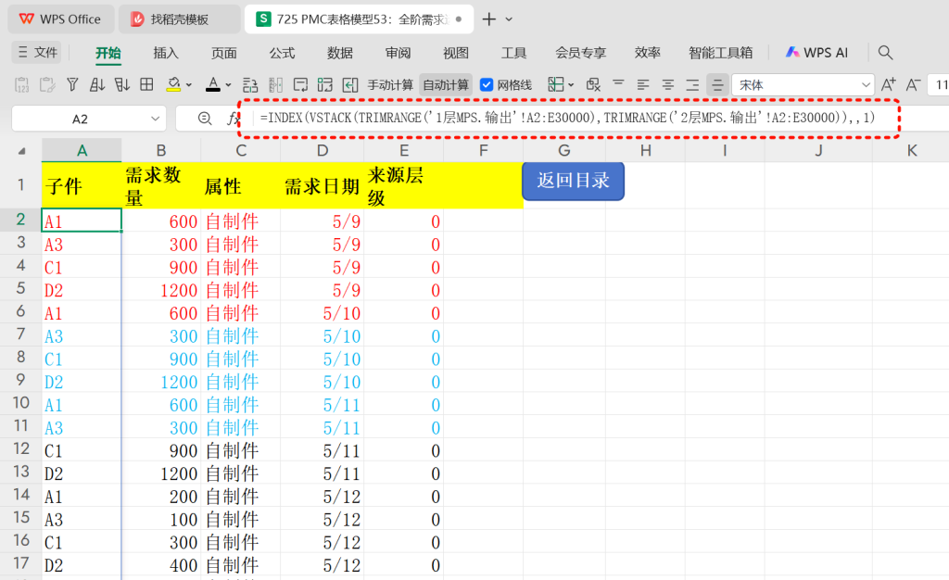Click the freeze panes green grid icon
Image resolution: width=949 pixels, height=580 pixels.
click(x=556, y=84)
